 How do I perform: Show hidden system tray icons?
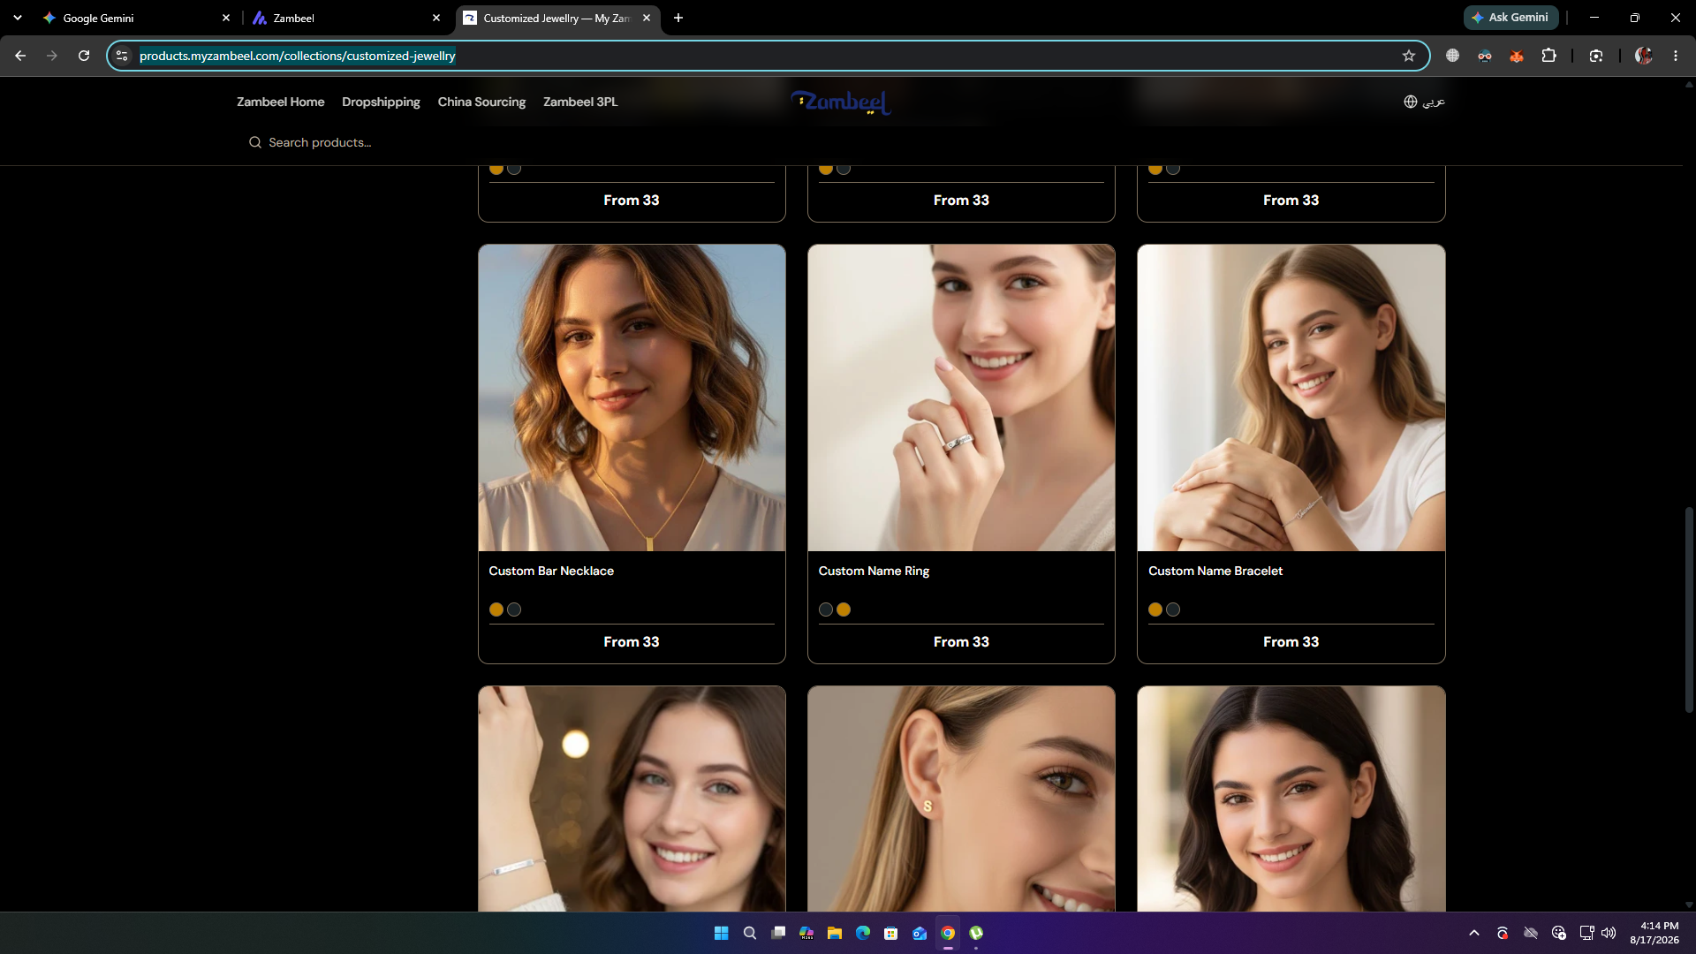pos(1473,933)
